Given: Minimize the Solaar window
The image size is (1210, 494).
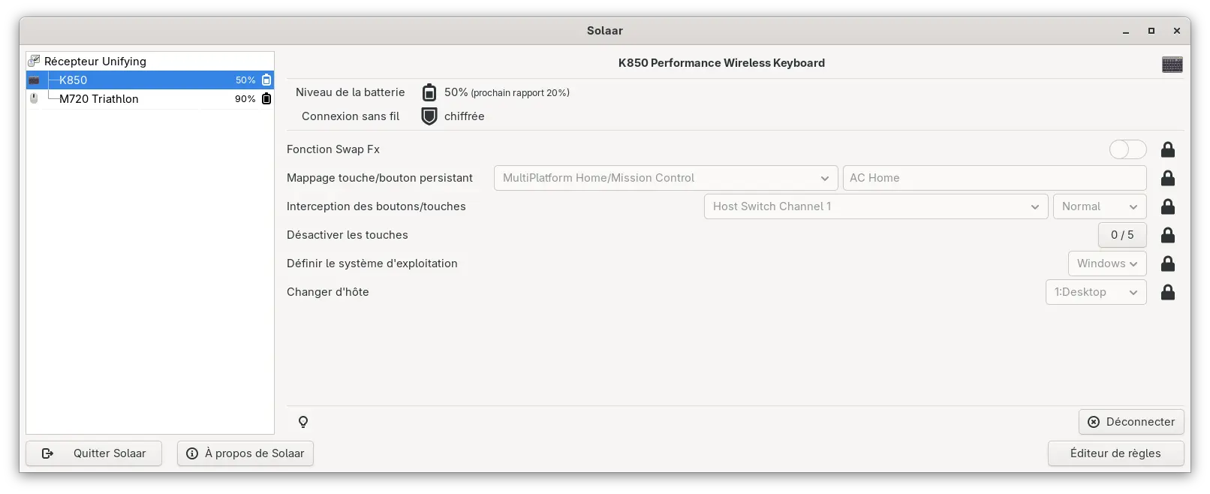Looking at the screenshot, I should (x=1126, y=31).
